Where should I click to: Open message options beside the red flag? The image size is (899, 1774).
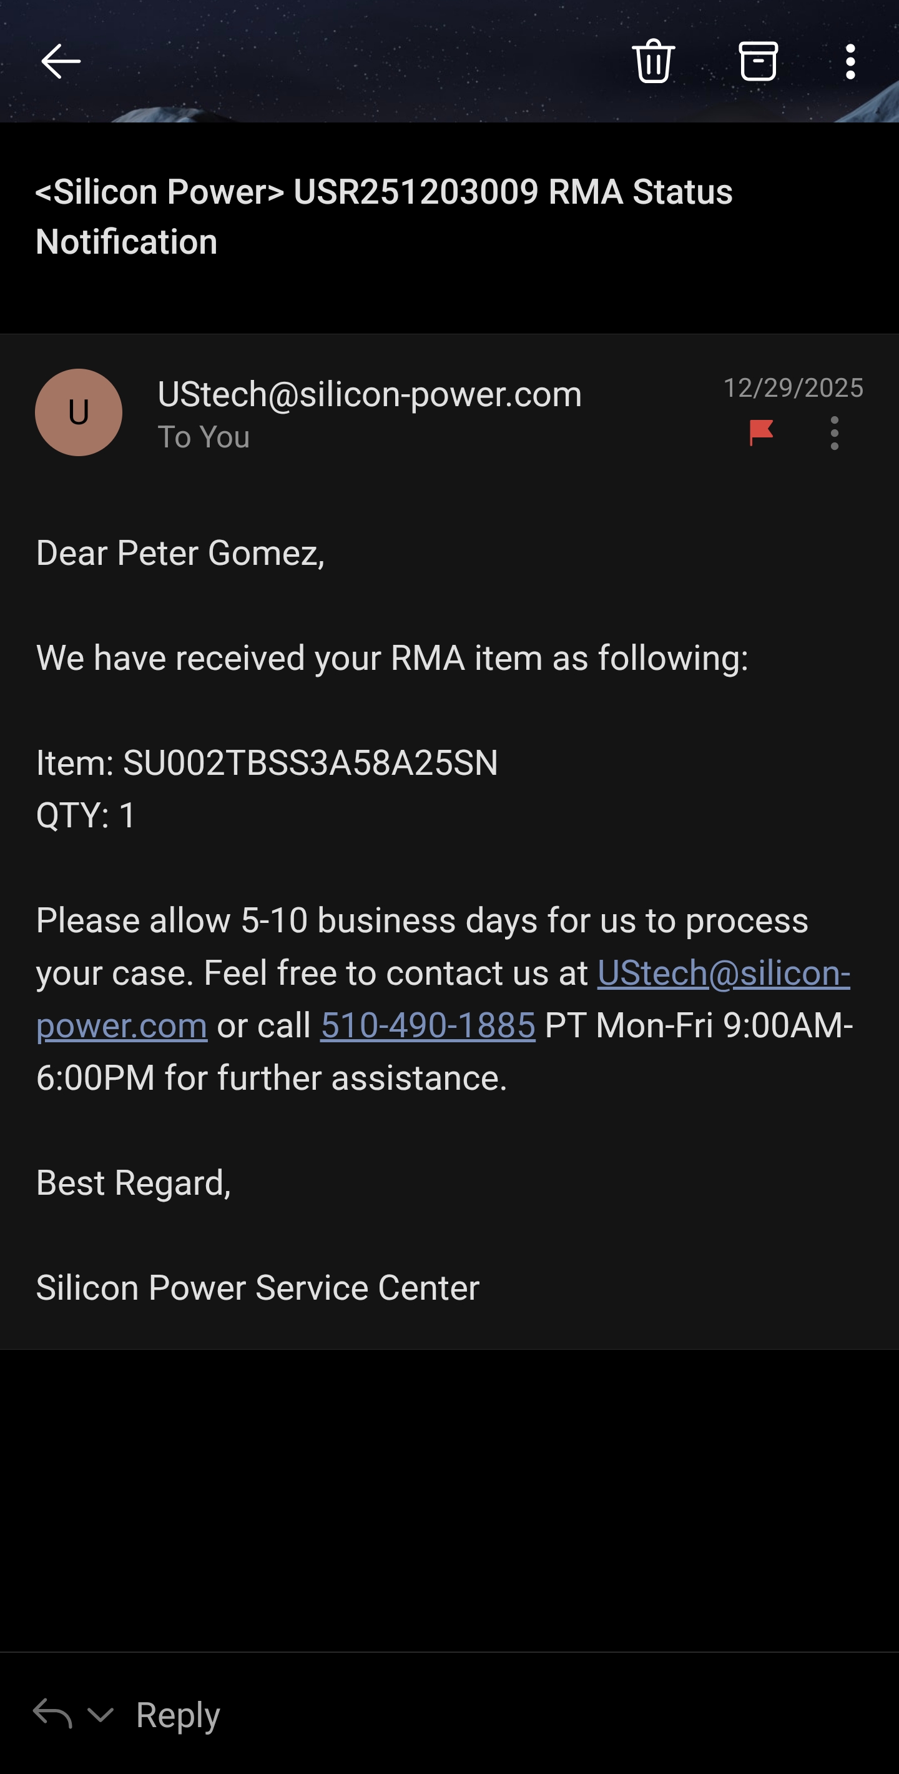point(834,432)
